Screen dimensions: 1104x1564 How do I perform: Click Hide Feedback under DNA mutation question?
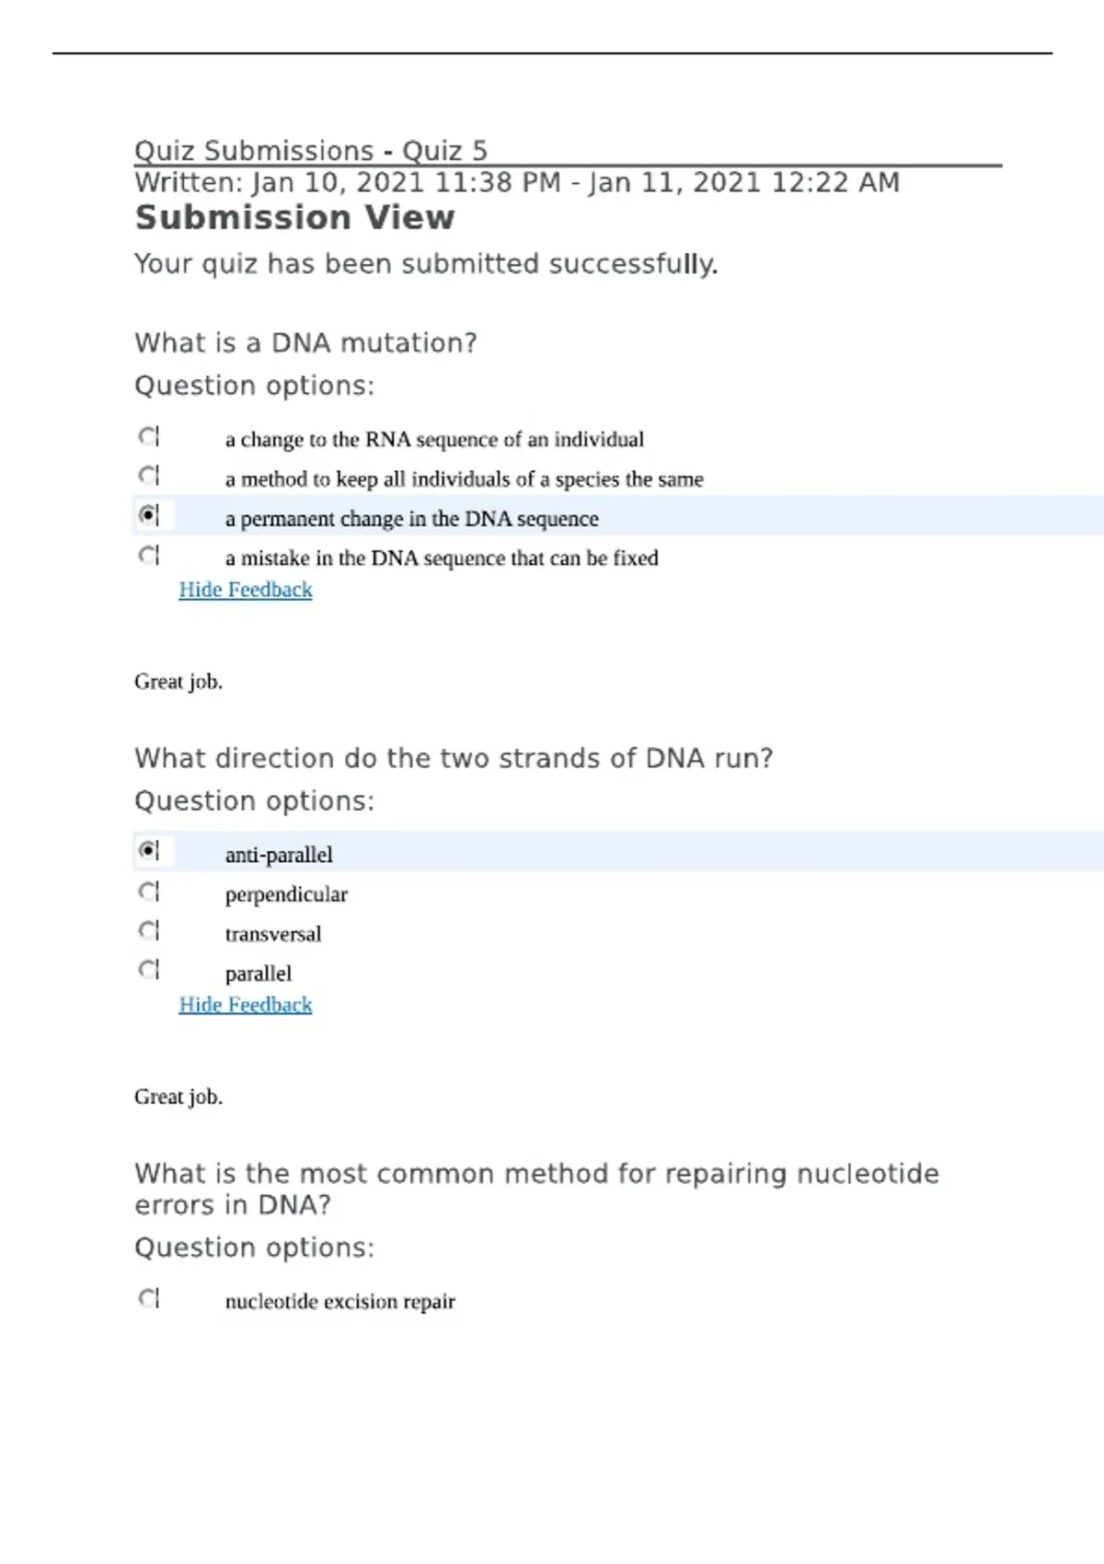246,590
